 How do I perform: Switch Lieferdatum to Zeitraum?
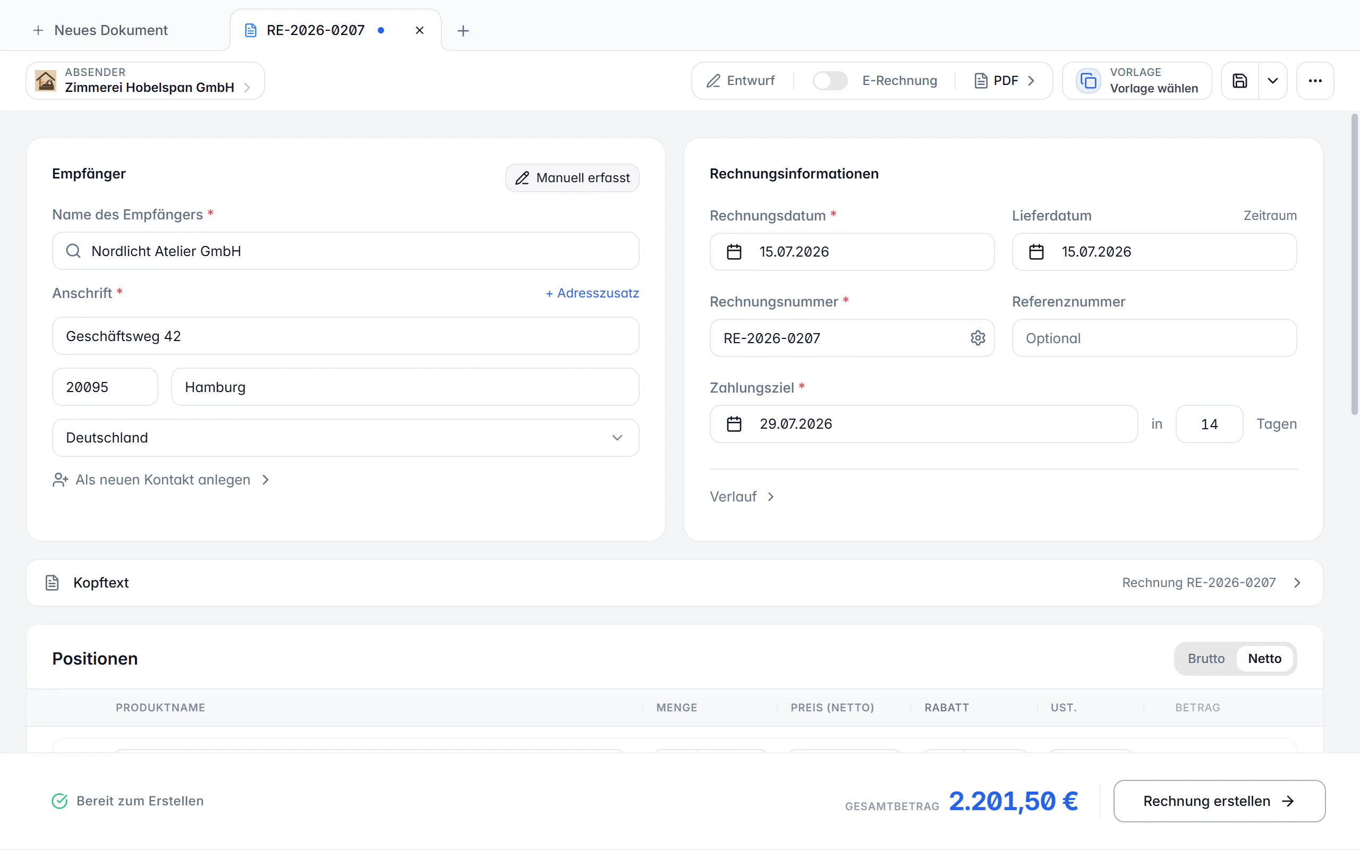click(x=1270, y=216)
